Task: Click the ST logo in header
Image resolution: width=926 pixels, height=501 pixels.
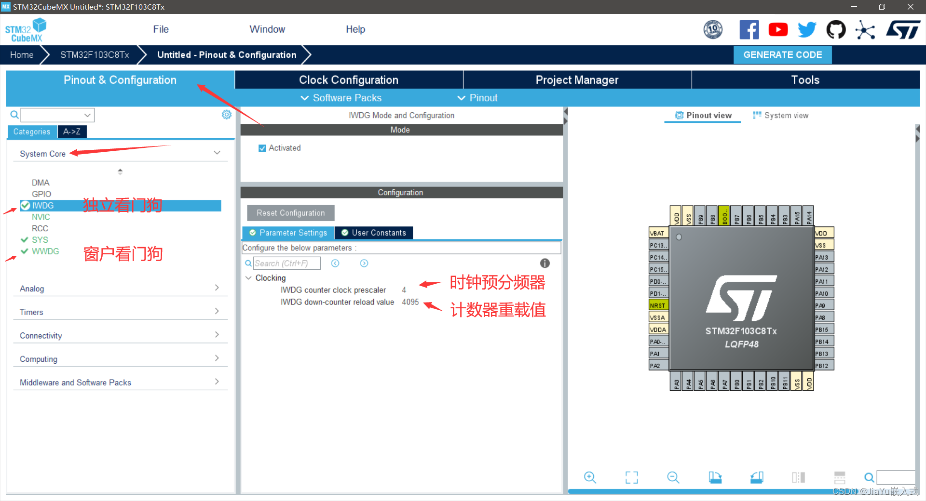Action: 903,29
